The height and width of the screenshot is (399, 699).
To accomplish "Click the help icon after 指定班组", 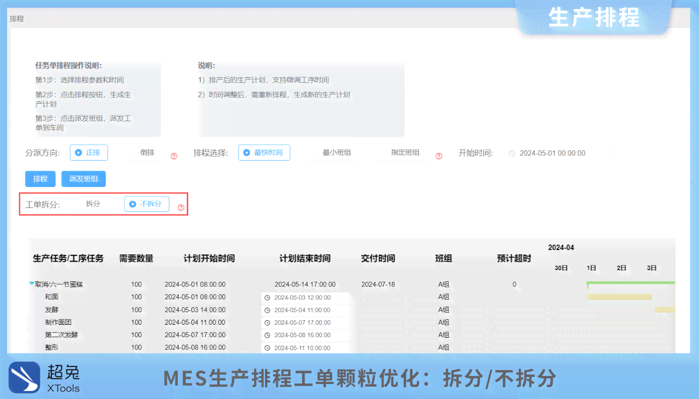I will point(439,156).
